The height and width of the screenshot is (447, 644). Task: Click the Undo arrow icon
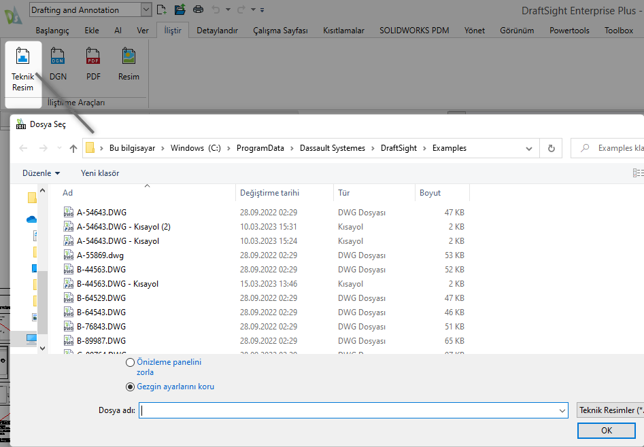216,10
